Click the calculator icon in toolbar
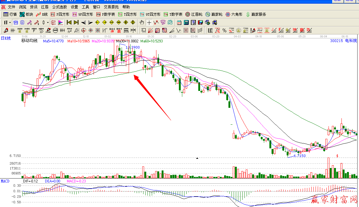The height and width of the screenshot is (207, 359). click(186, 22)
